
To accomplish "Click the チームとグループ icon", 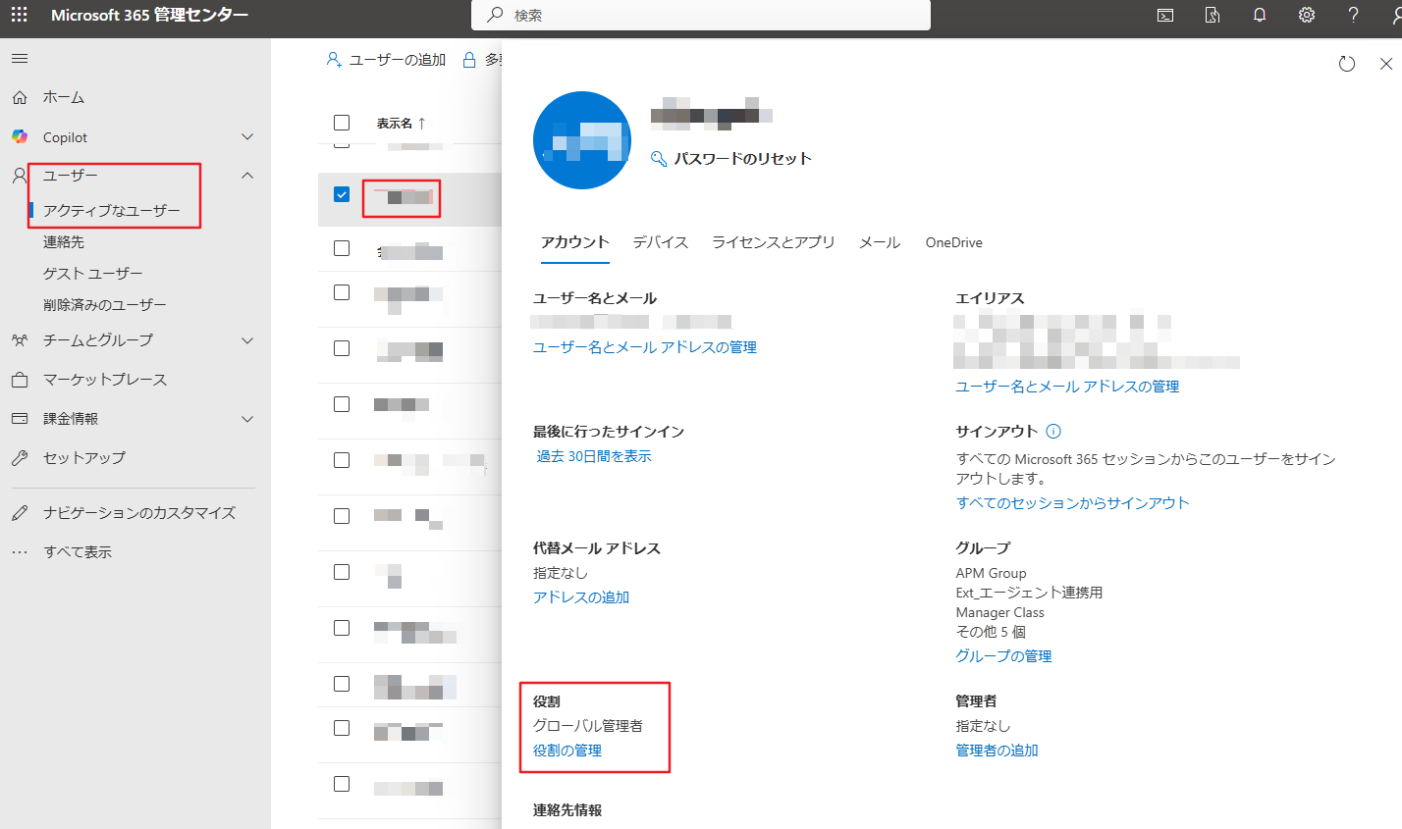I will pos(20,340).
